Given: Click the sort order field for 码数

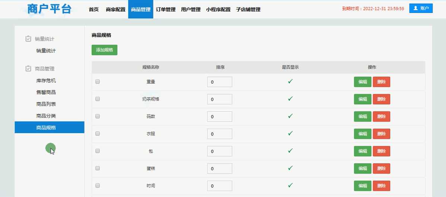Looking at the screenshot, I should coord(219,117).
